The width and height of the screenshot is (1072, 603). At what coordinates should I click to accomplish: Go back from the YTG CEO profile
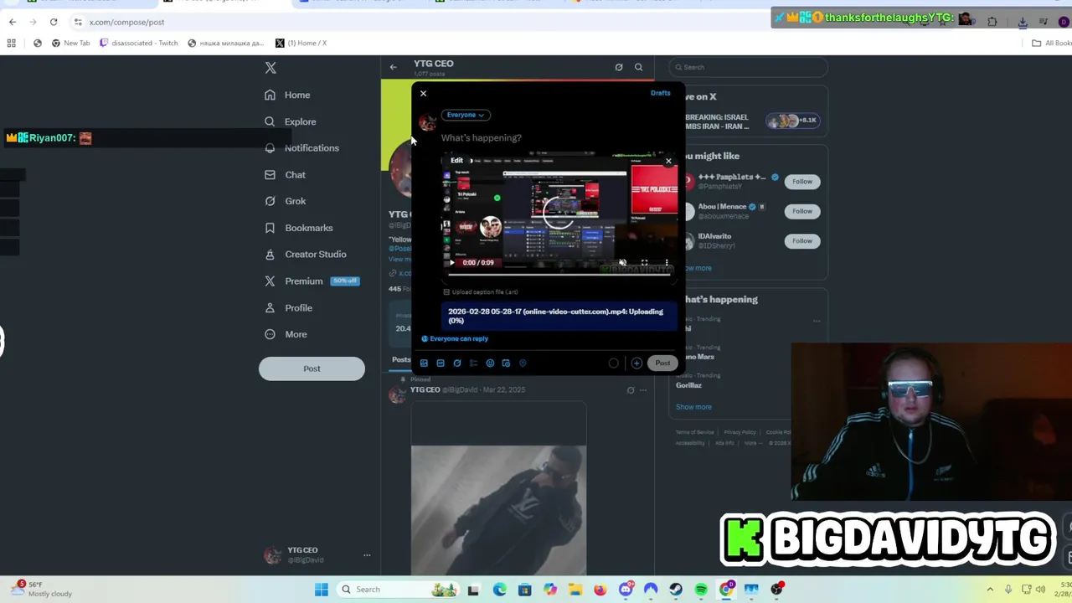[394, 67]
